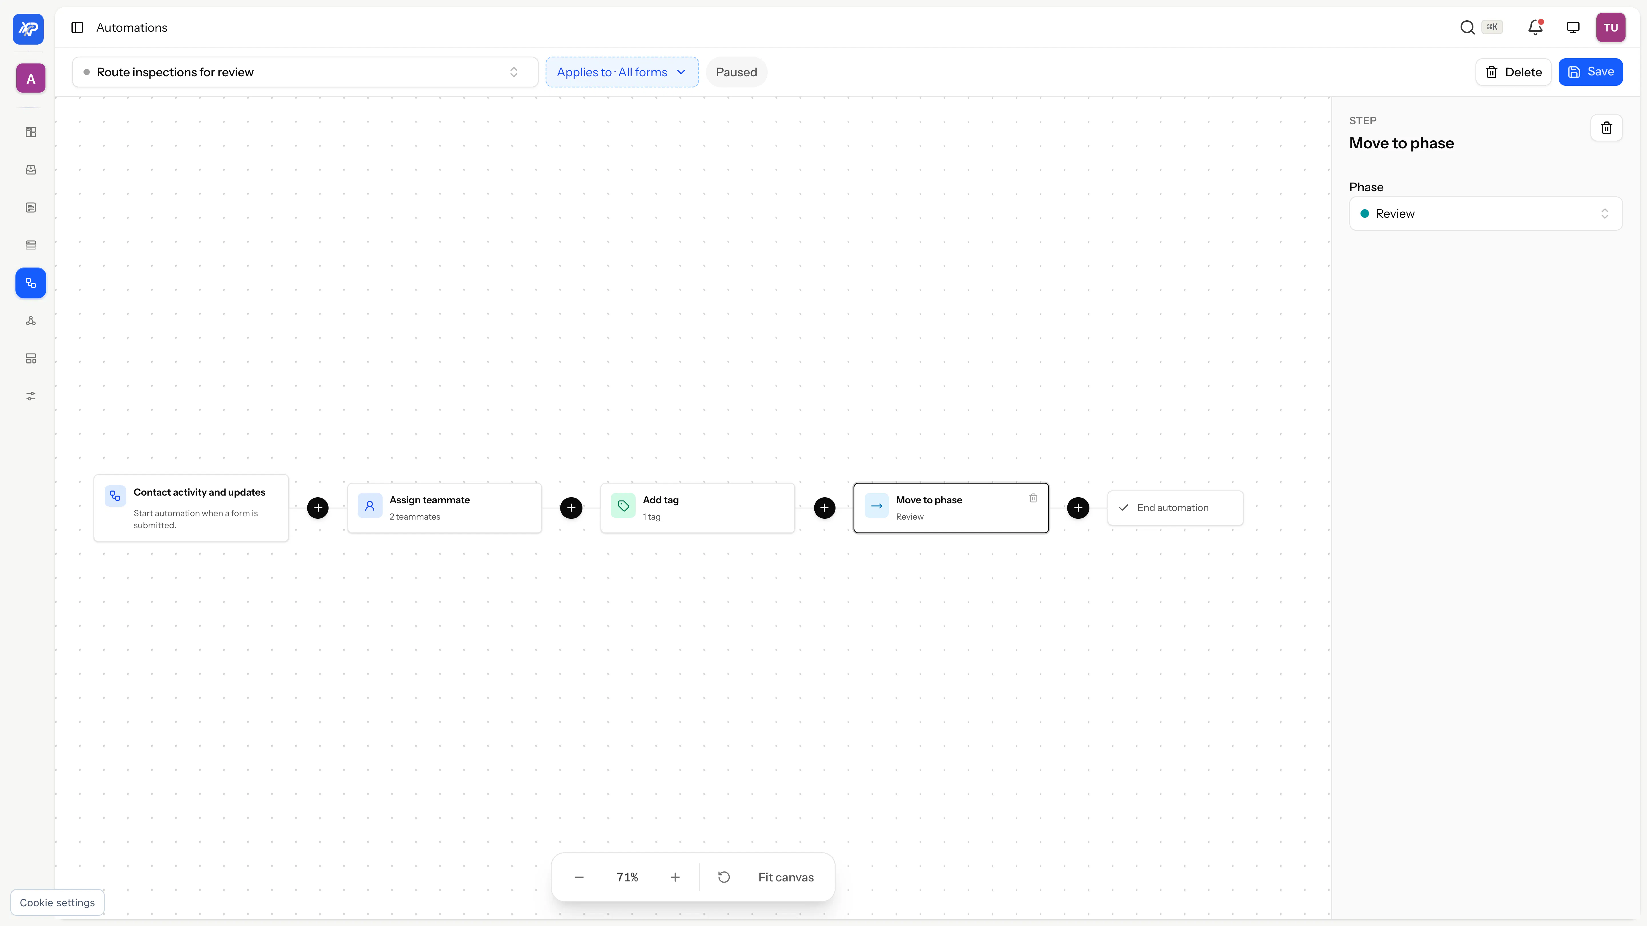Toggle the Paused status pill

tap(737, 72)
